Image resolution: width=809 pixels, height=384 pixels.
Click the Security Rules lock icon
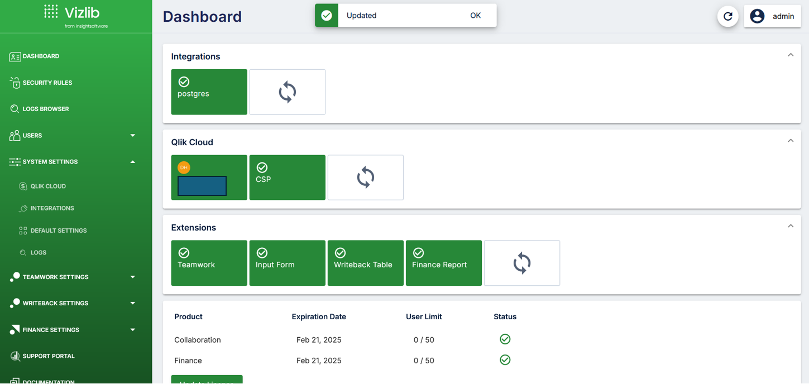[15, 83]
